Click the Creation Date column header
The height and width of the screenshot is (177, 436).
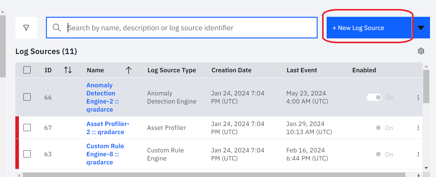click(x=231, y=70)
